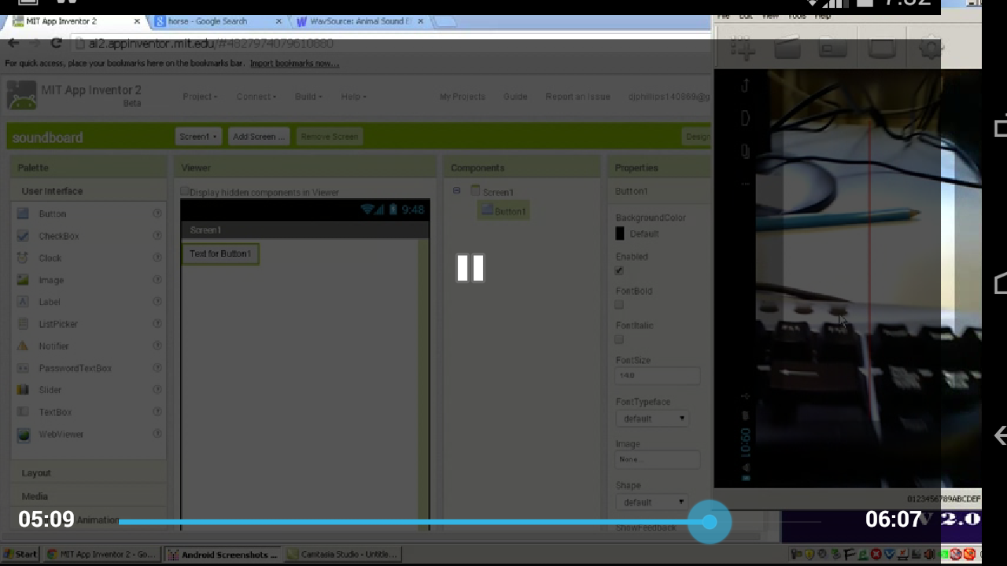
Task: Check the FontItalic property checkbox
Action: [619, 340]
